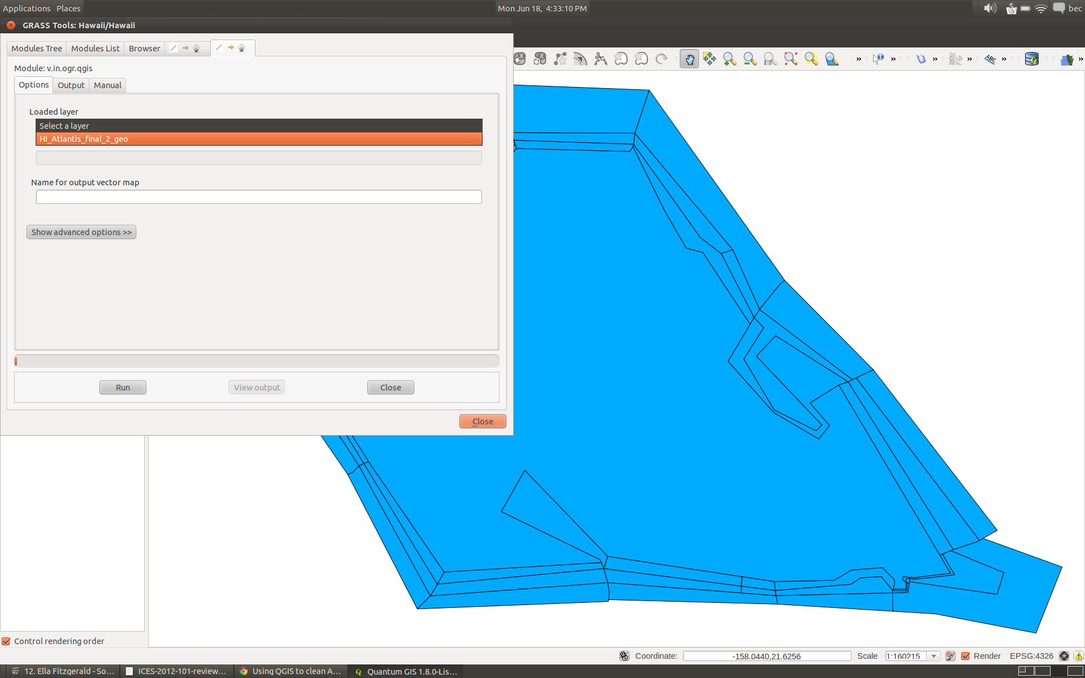The image size is (1085, 678).
Task: Click the database manager icon in toolbar
Action: 1031,59
